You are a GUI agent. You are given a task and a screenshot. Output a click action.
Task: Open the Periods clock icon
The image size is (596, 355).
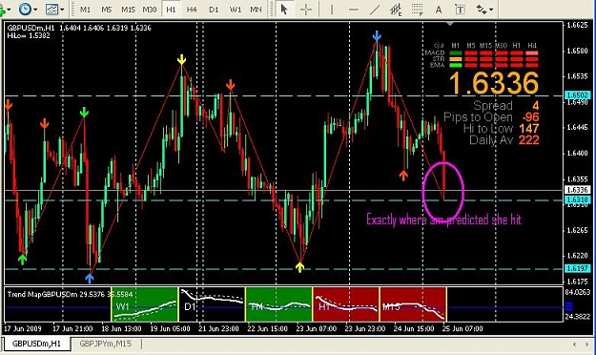tap(25, 10)
